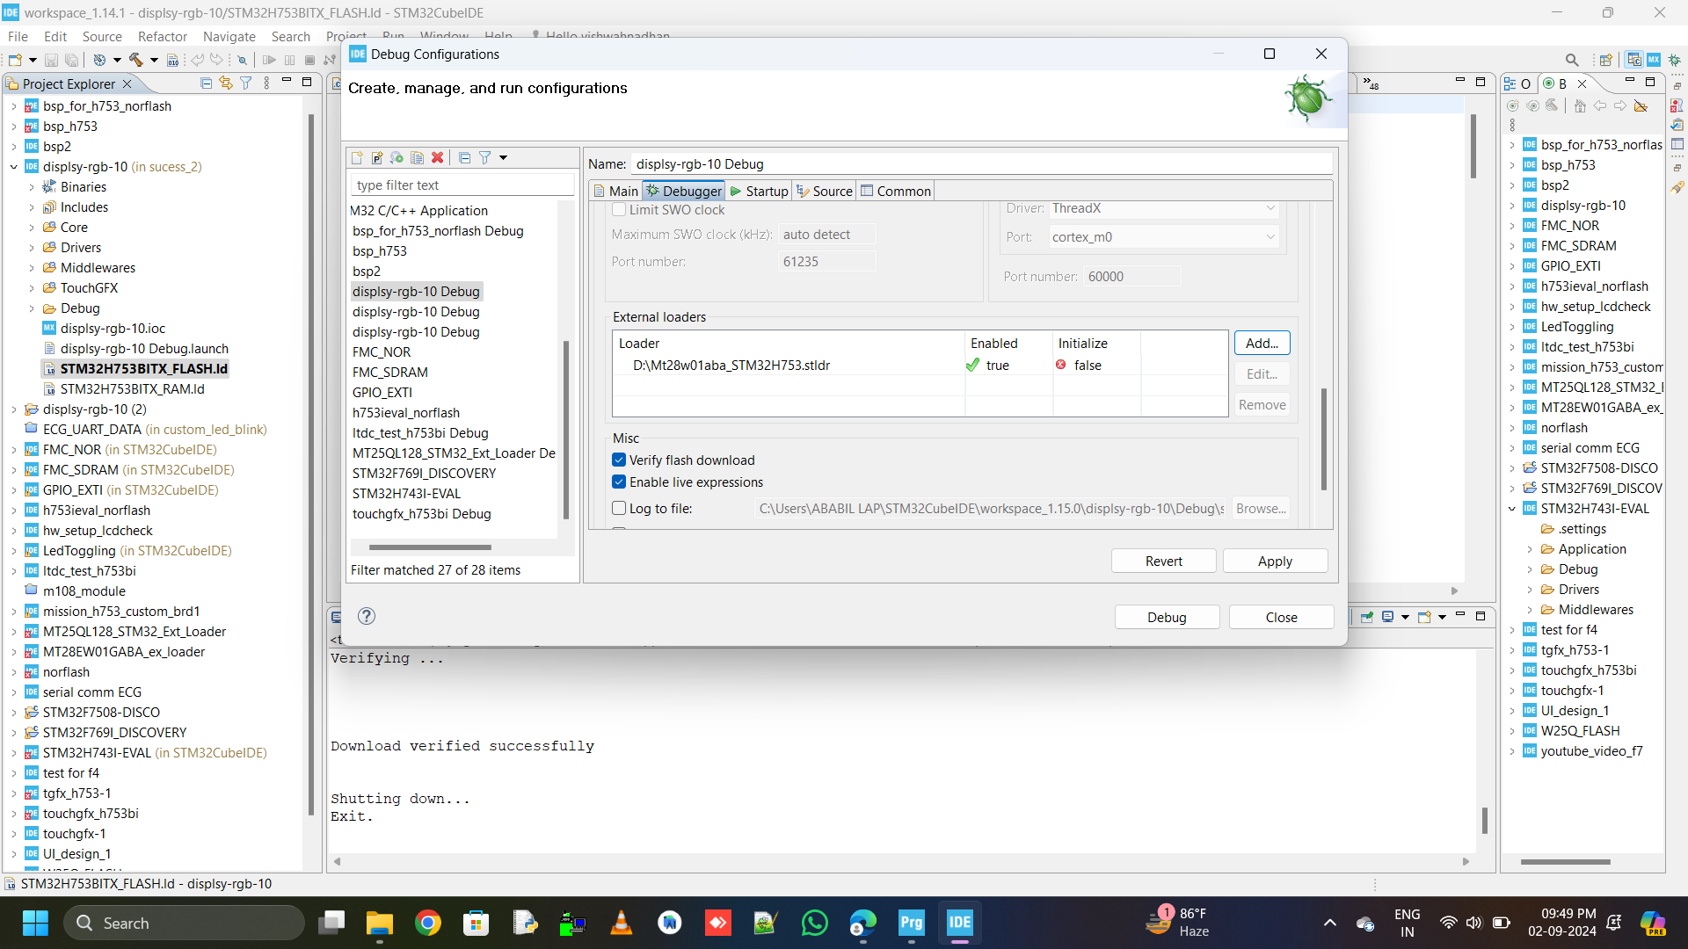
Task: Open debugger help via question mark icon
Action: [366, 616]
